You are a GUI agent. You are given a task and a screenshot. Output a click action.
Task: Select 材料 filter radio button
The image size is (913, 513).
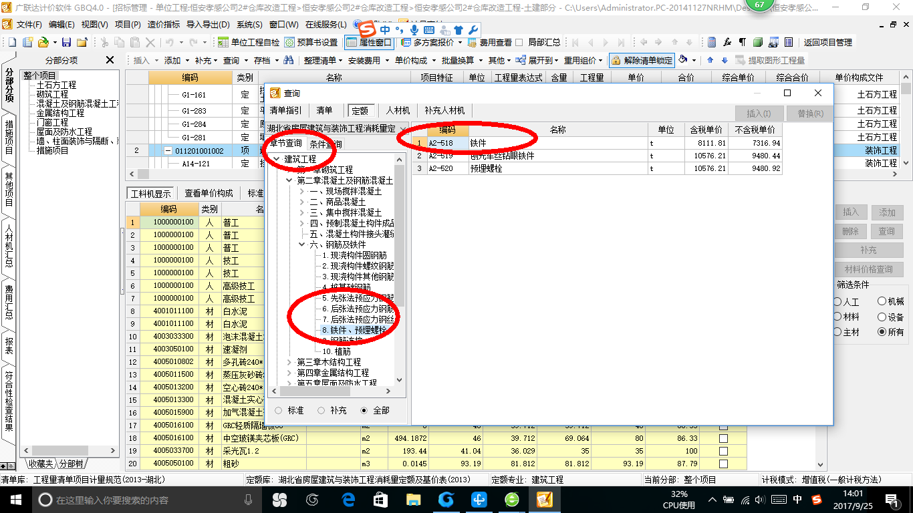point(837,317)
